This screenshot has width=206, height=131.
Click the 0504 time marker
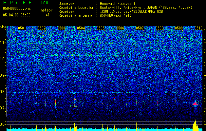pos(81,28)
